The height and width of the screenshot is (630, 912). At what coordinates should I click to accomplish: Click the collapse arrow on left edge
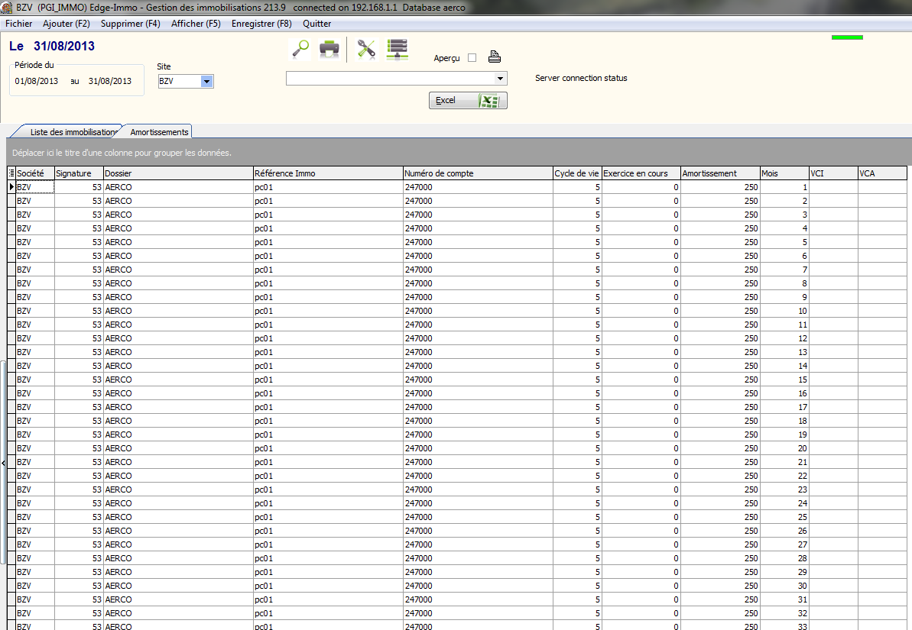pyautogui.click(x=3, y=463)
